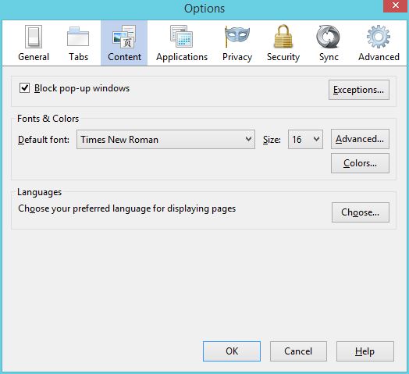Close the Options dialog window
Image resolution: width=409 pixels, height=374 pixels.
(396, 5)
